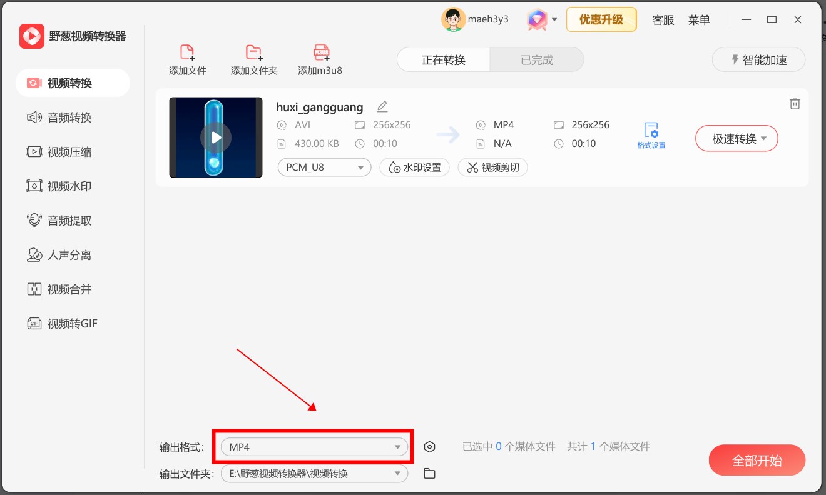Screen dimensions: 826x495
Task: Click the 优惠升级 upgrade button
Action: point(601,19)
